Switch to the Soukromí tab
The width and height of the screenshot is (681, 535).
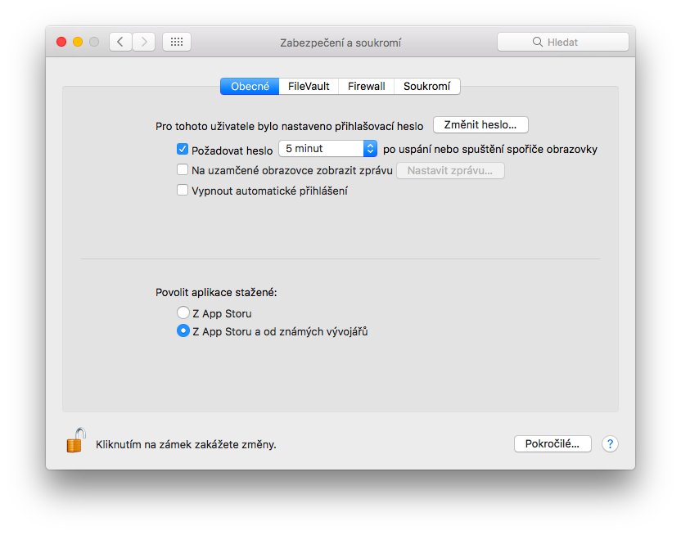426,85
